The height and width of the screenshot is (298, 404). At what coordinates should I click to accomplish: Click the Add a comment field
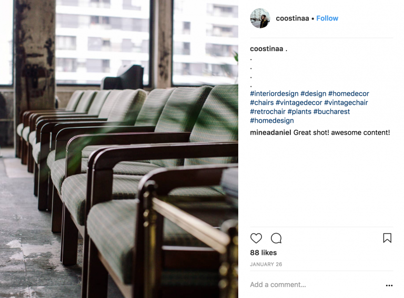click(x=316, y=285)
